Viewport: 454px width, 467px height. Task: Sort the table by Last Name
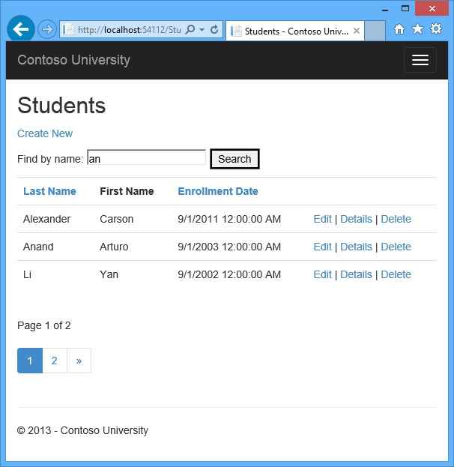click(x=49, y=191)
